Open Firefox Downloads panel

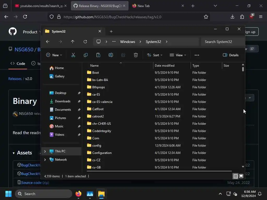[232, 17]
